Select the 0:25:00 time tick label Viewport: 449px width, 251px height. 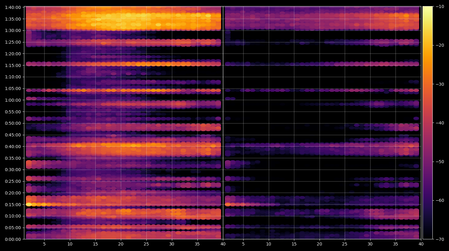(13, 181)
